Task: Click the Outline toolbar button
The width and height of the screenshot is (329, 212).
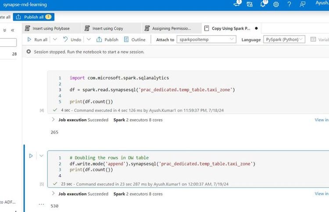Action: [x=135, y=39]
